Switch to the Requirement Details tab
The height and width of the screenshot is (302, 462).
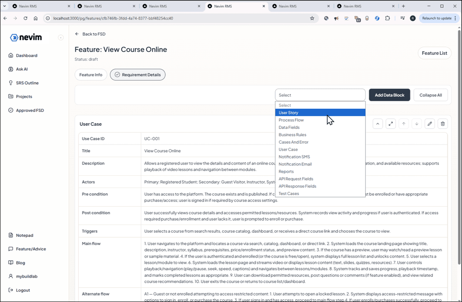point(137,74)
